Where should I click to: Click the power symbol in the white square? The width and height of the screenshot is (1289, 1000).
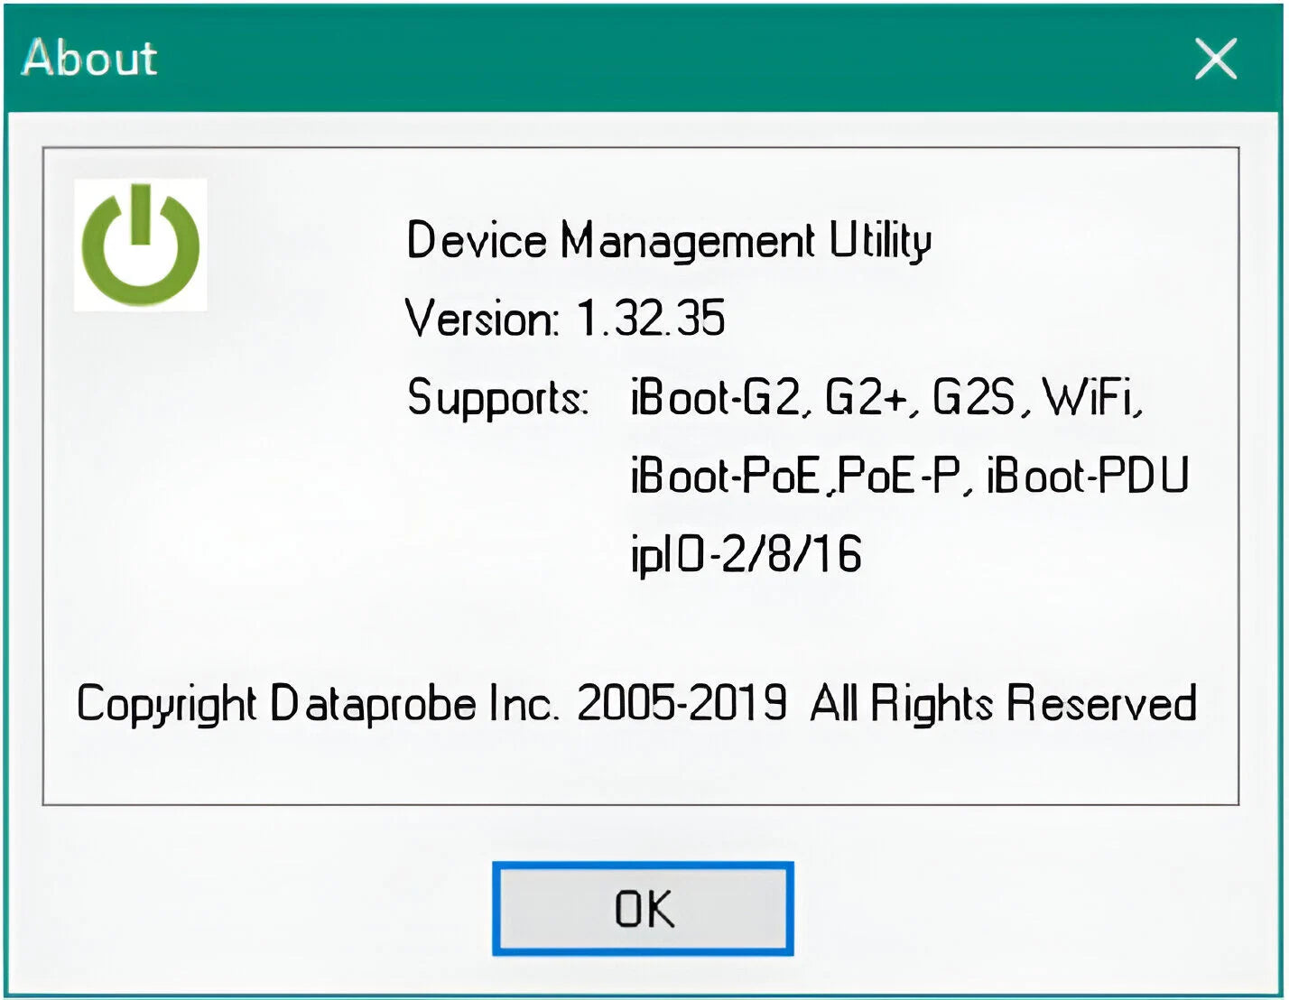click(142, 244)
